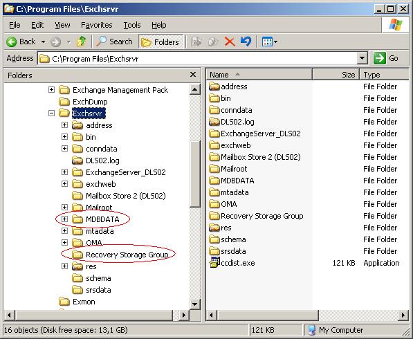Open the Favorites menu
This screenshot has height=339, width=413.
[97, 25]
